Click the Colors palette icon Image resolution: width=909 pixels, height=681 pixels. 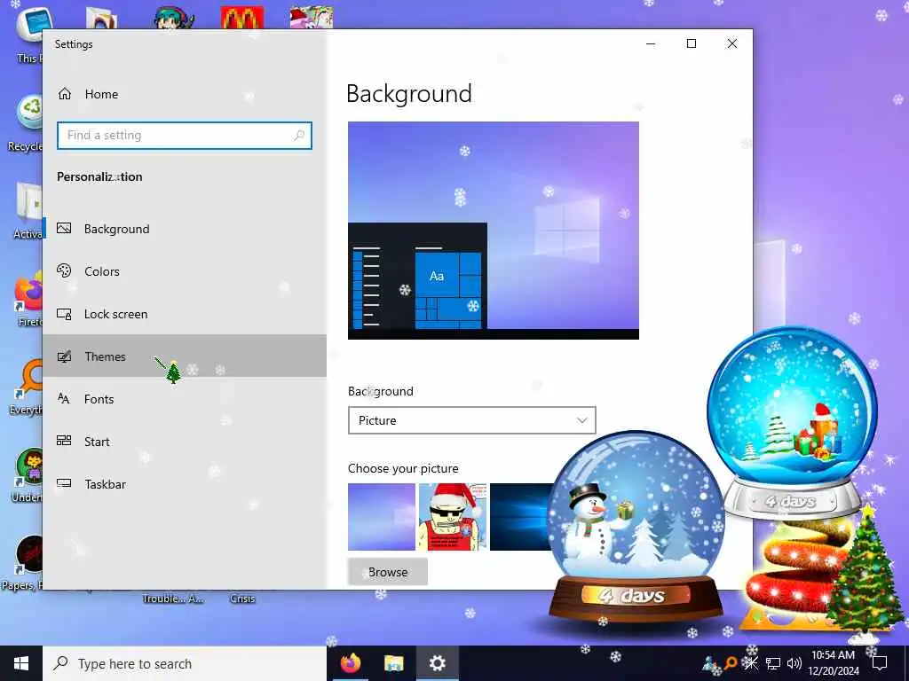tap(64, 270)
